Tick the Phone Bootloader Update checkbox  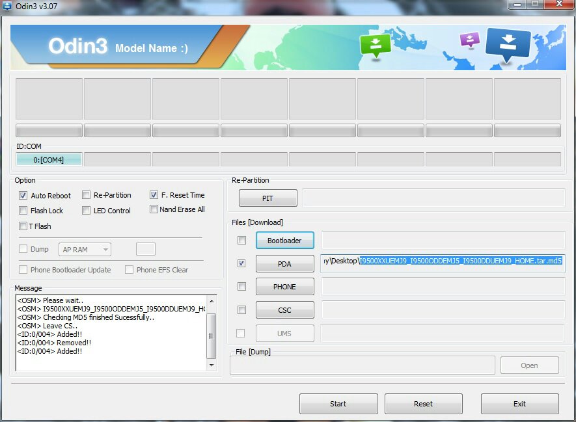tap(23, 270)
